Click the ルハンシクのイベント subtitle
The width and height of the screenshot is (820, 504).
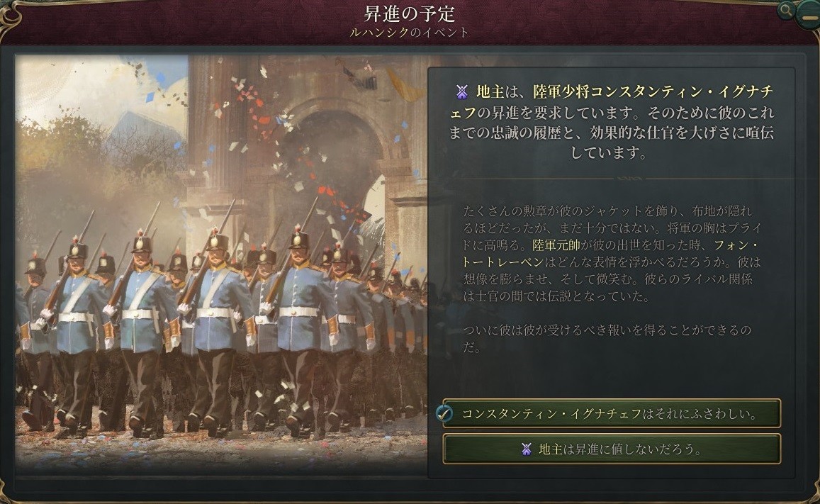[x=410, y=33]
